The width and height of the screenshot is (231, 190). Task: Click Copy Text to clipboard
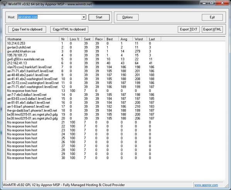(27, 29)
